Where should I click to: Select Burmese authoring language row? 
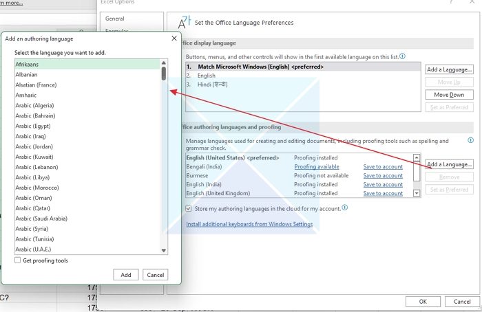pyautogui.click(x=300, y=175)
